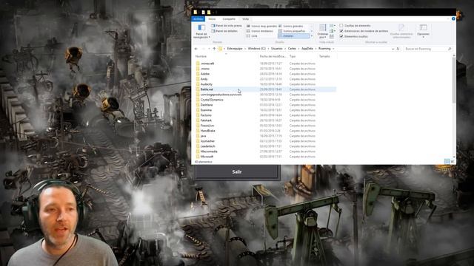Choose Lista layout
Viewport: 474px width, 266px height.
pyautogui.click(x=252, y=36)
